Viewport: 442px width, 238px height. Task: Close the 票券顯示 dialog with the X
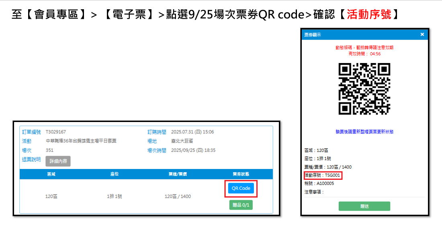[x=422, y=35]
